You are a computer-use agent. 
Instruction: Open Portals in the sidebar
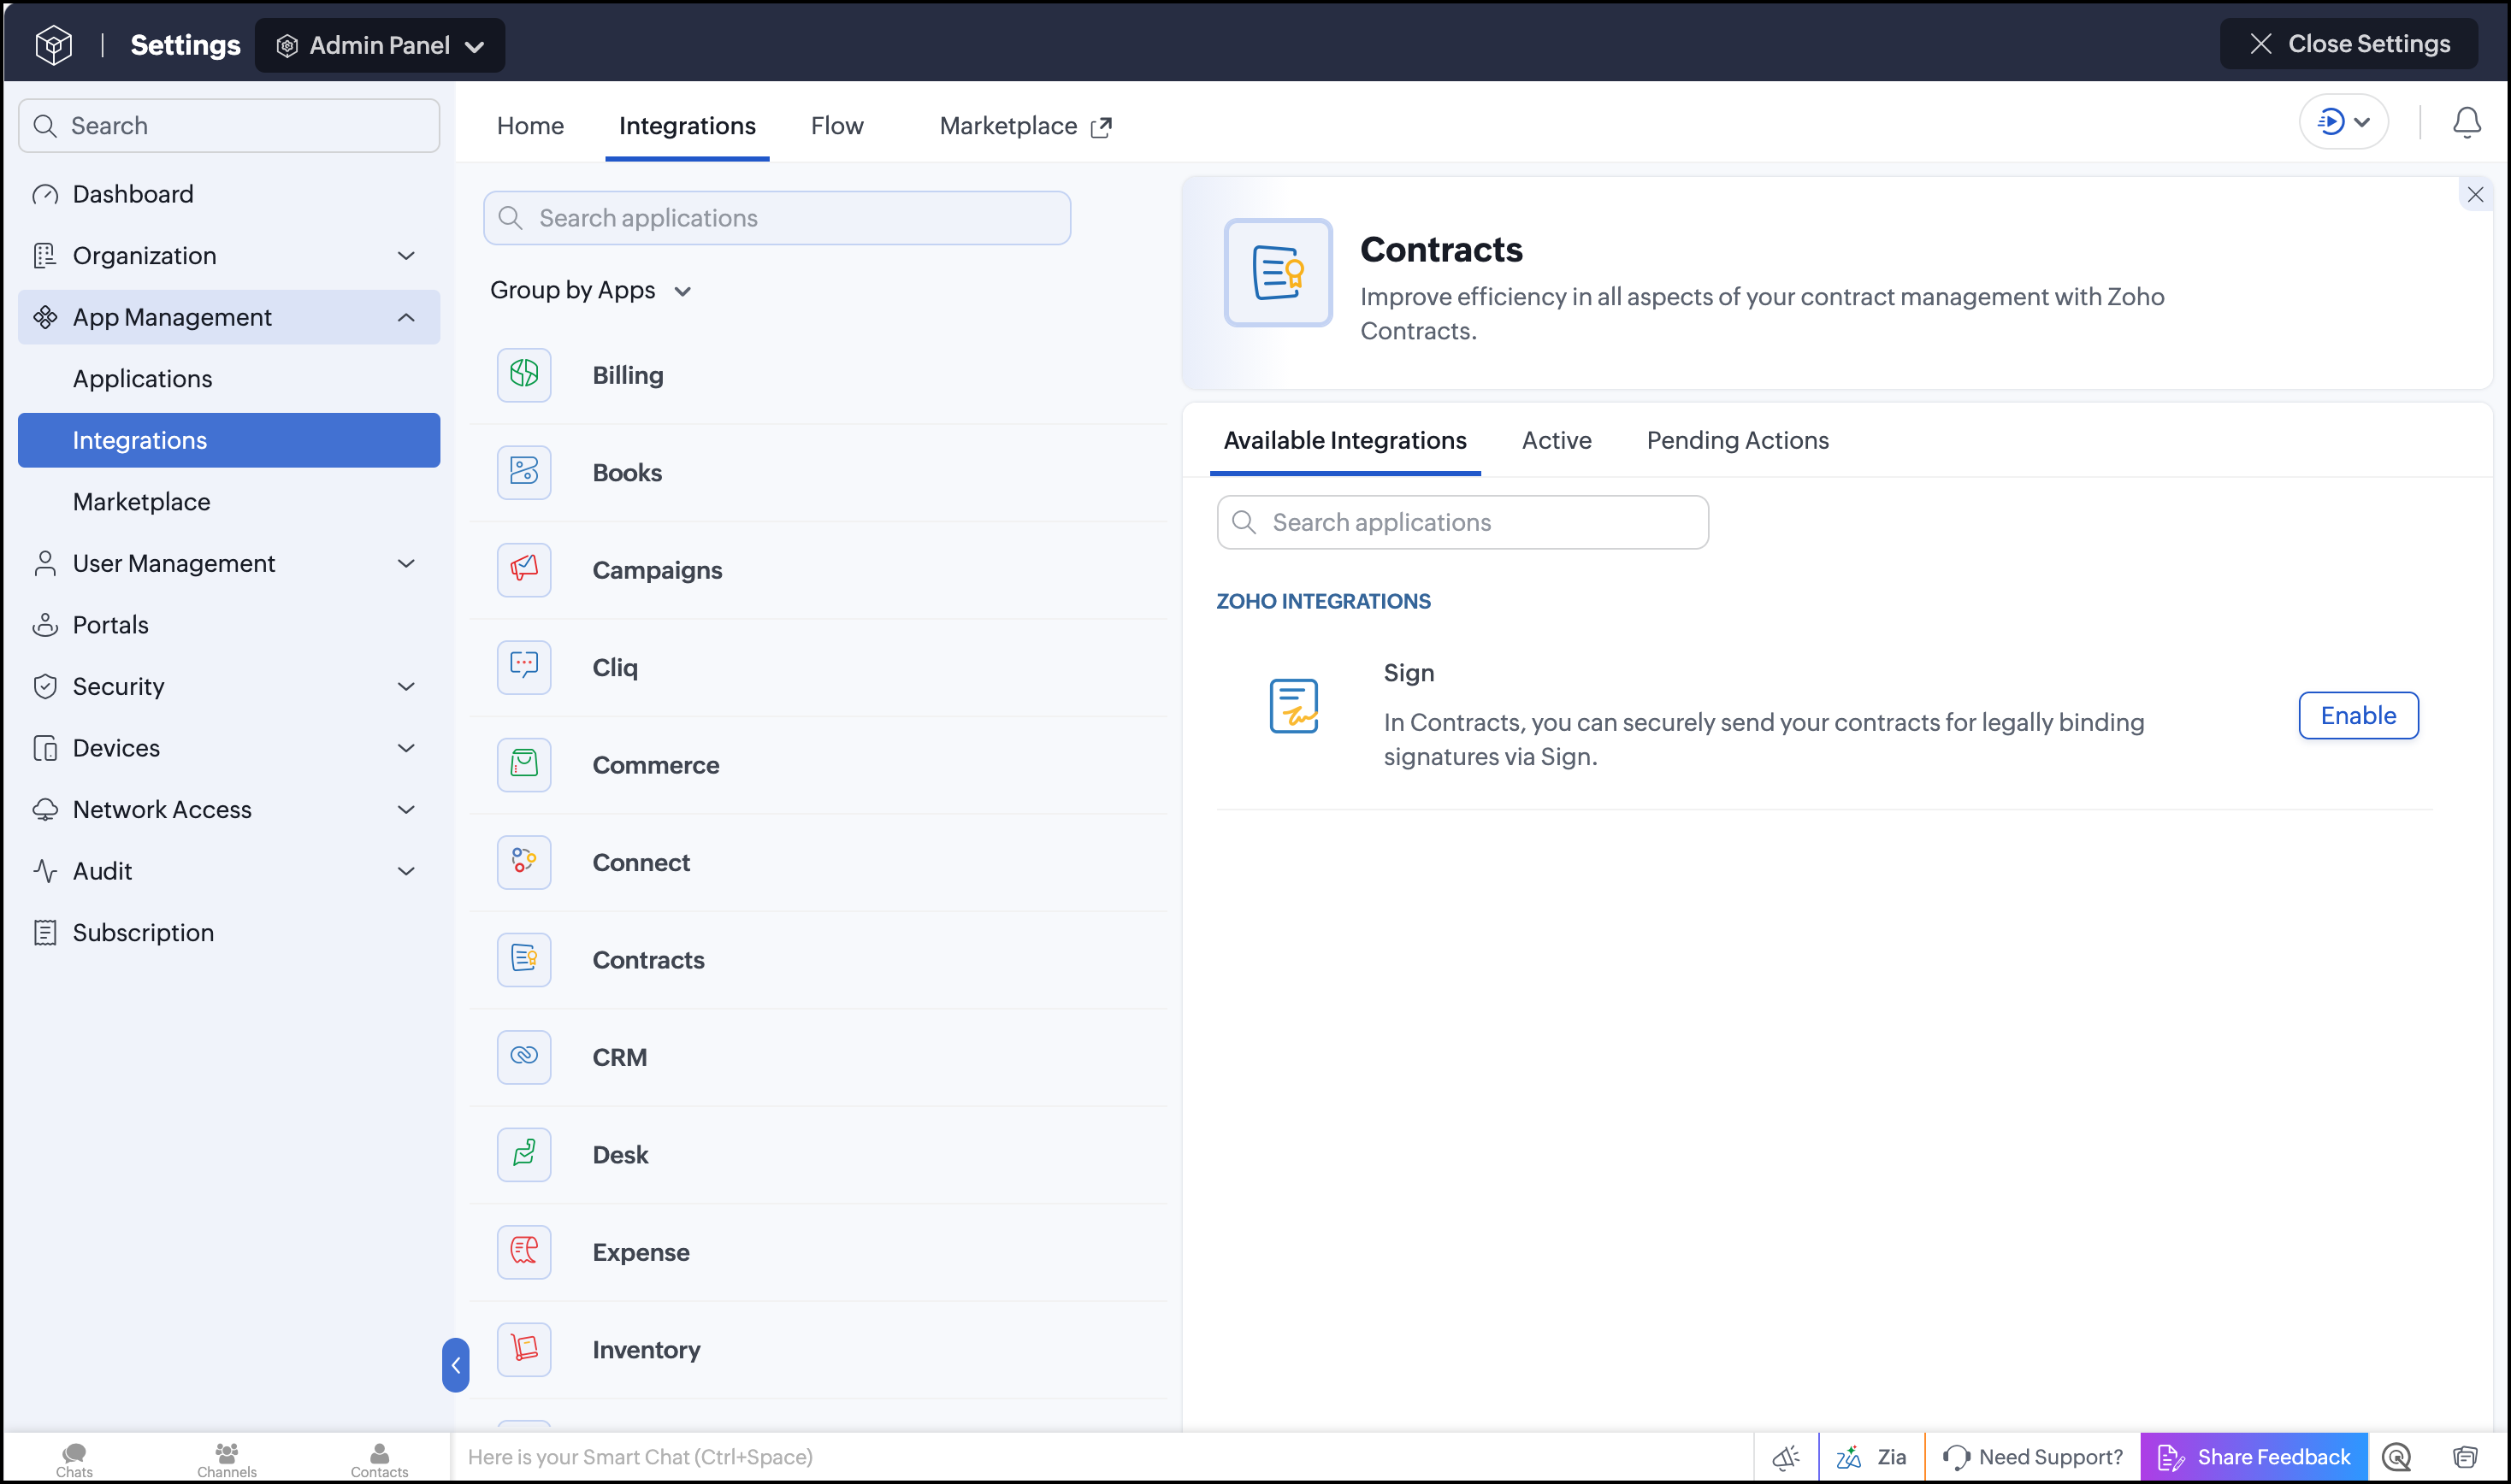(x=229, y=625)
